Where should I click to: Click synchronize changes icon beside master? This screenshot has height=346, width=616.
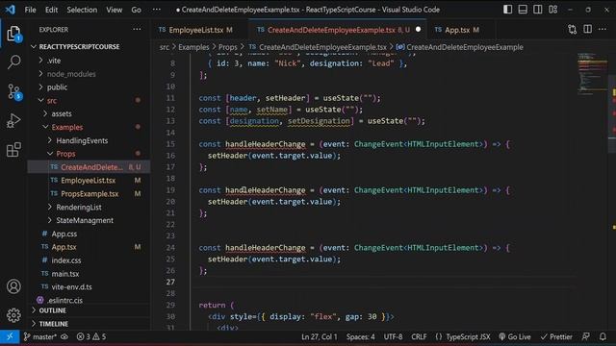pos(64,336)
